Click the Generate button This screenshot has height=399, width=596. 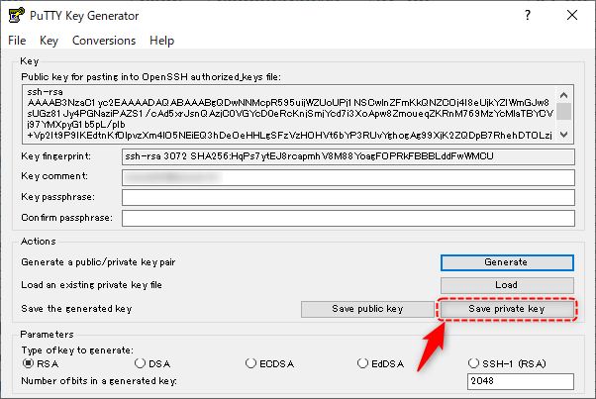coord(507,262)
